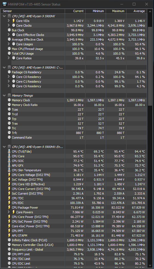
Task: Click the lightning icon beside SoC Voltage
Action: coord(9,179)
